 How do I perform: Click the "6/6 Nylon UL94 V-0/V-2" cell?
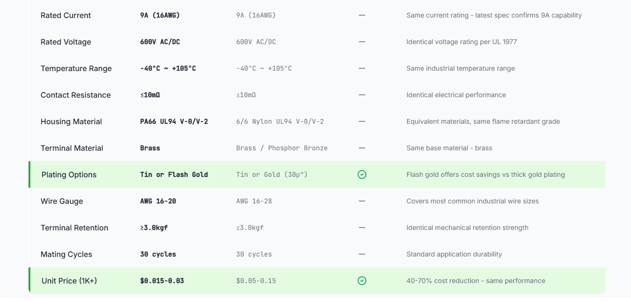coord(280,121)
